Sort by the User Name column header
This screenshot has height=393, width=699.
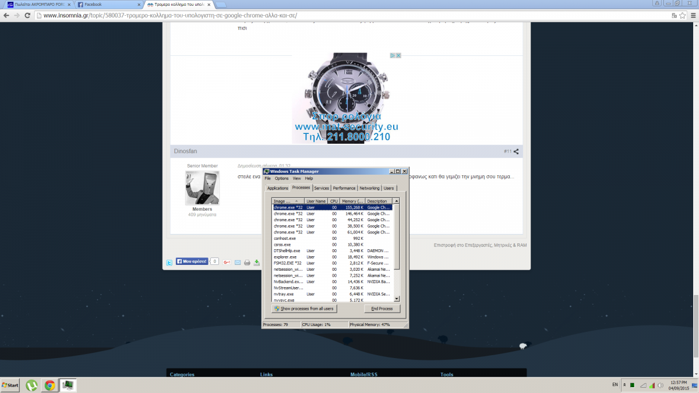[x=316, y=201]
